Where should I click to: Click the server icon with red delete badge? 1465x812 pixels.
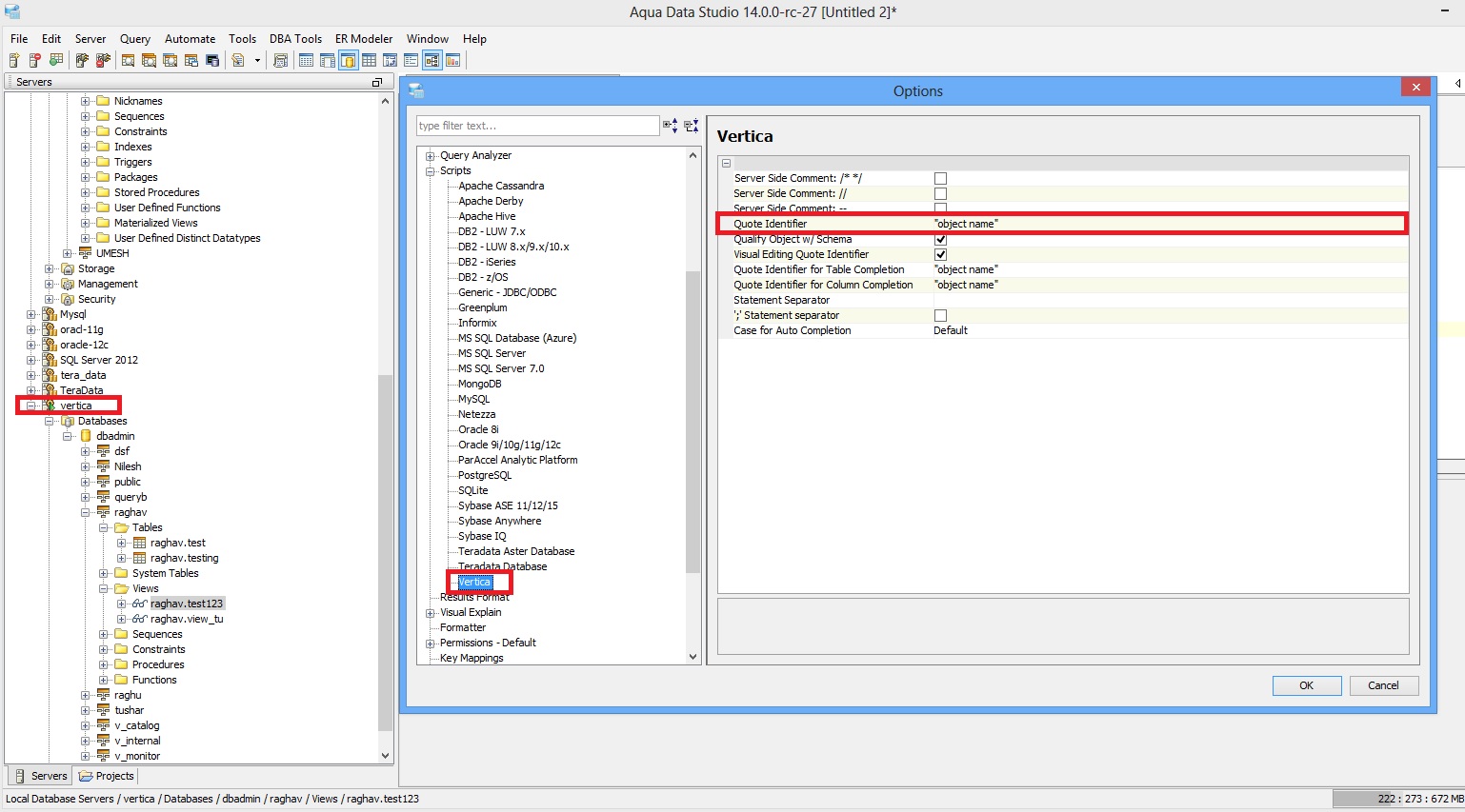34,60
